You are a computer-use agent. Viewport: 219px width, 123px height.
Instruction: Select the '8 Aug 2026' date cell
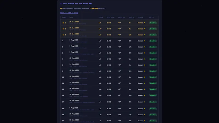pyautogui.click(x=74, y=40)
